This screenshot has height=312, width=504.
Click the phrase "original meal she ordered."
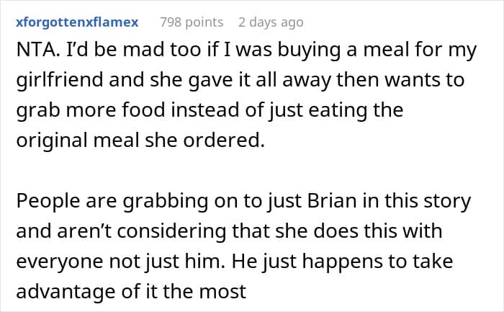[139, 141]
